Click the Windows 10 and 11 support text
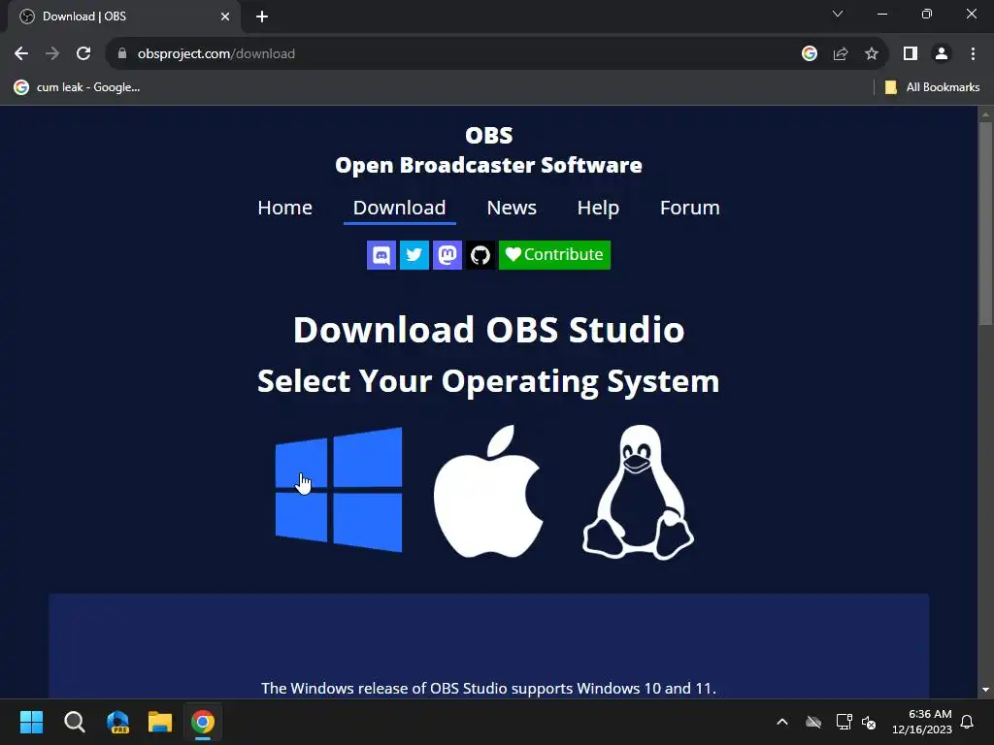Viewport: 994px width, 745px height. [489, 688]
